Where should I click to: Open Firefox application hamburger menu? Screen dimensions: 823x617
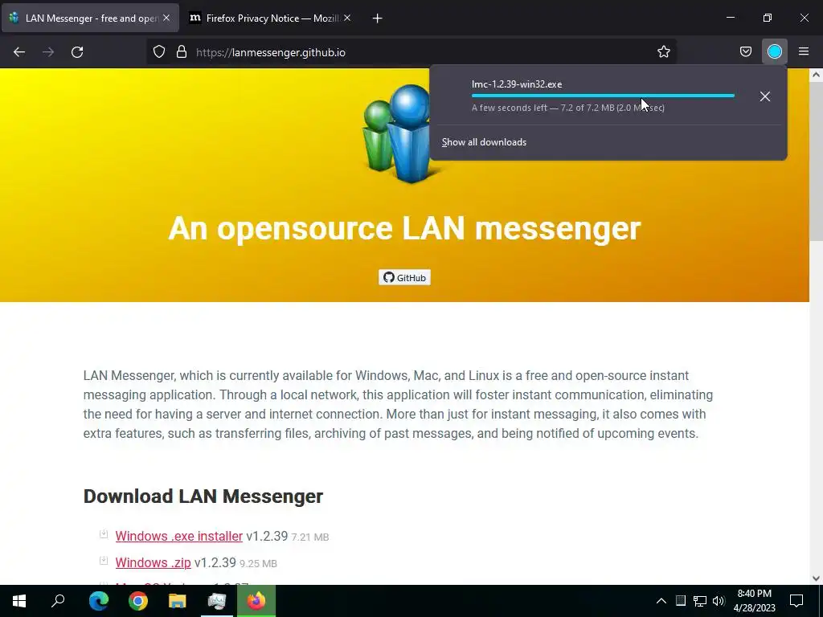(x=804, y=52)
